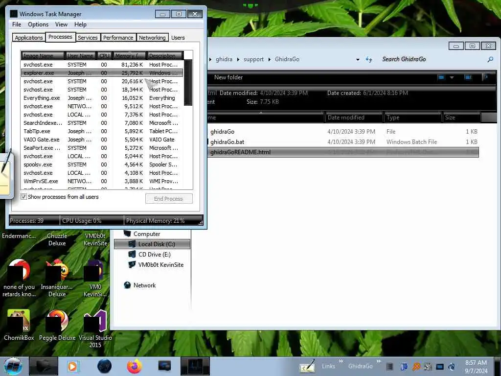Sort files by Size column
Viewport: 501px width, 376px height.
[462, 117]
